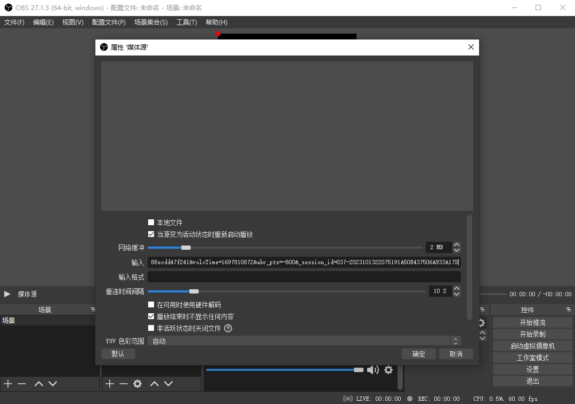
Task: Confirm with the 确定 button
Action: tap(418, 354)
